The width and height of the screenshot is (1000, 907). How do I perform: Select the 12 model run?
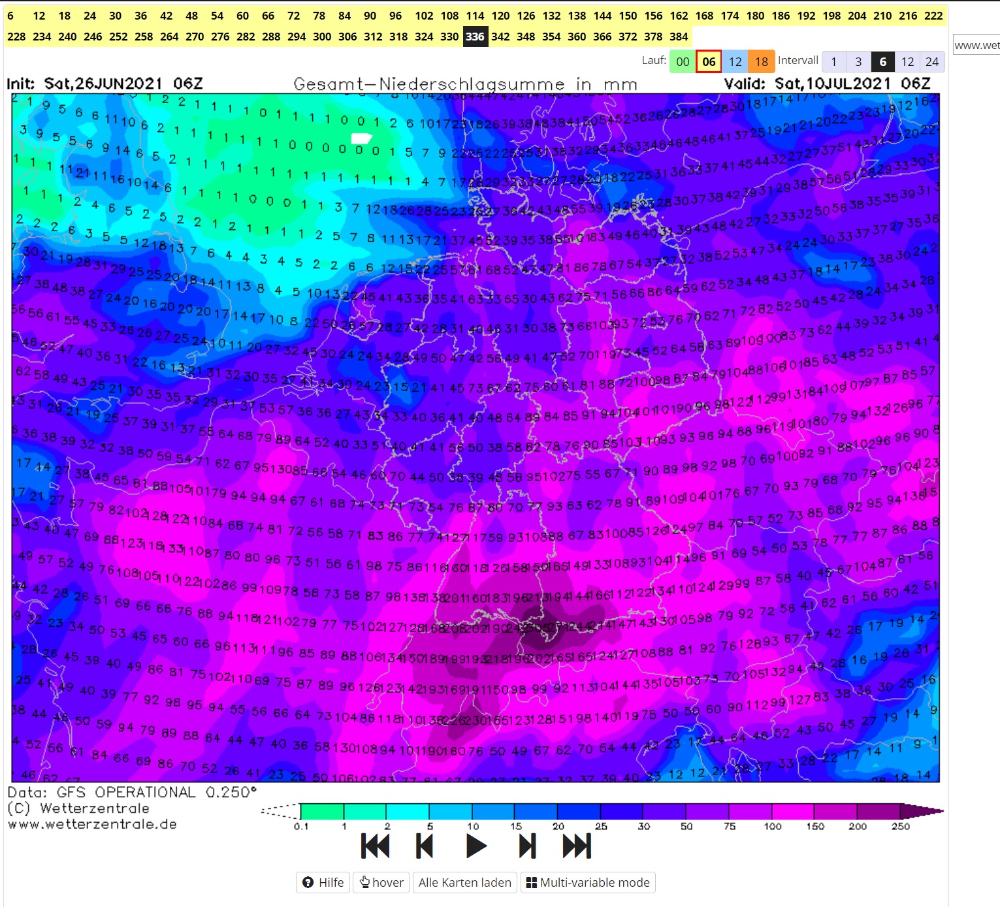click(x=735, y=61)
